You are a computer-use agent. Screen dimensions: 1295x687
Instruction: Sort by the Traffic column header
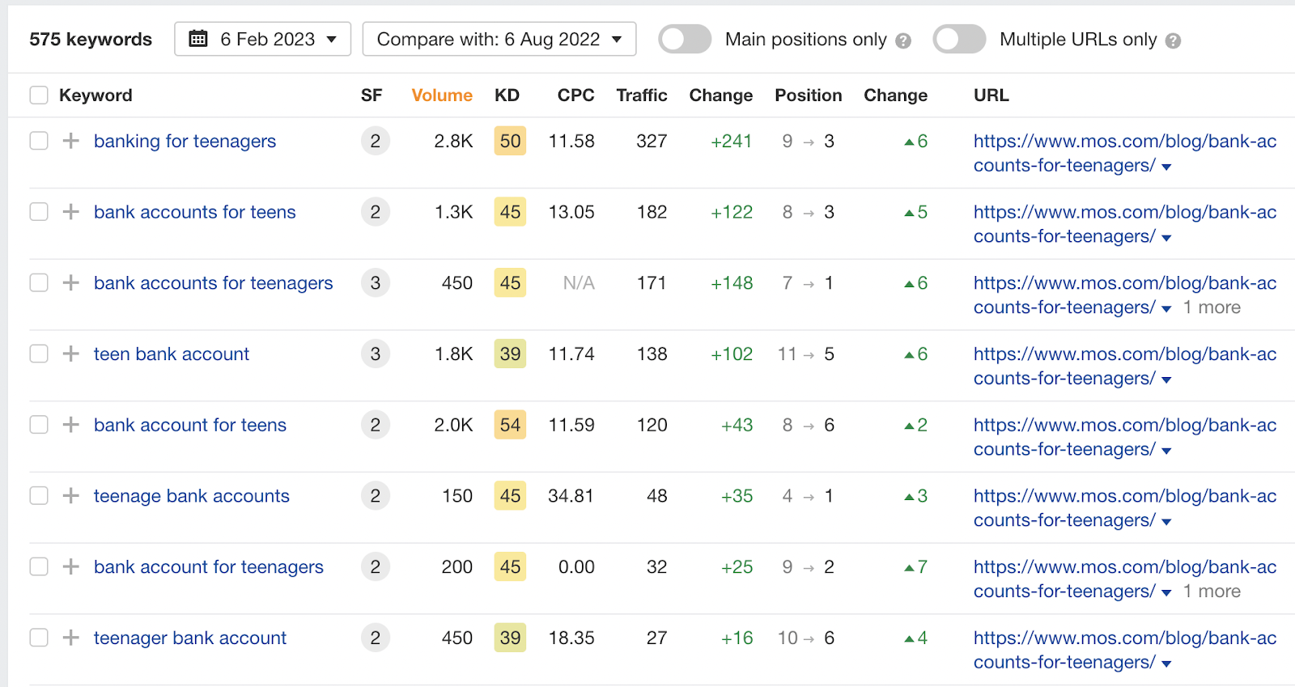[641, 95]
